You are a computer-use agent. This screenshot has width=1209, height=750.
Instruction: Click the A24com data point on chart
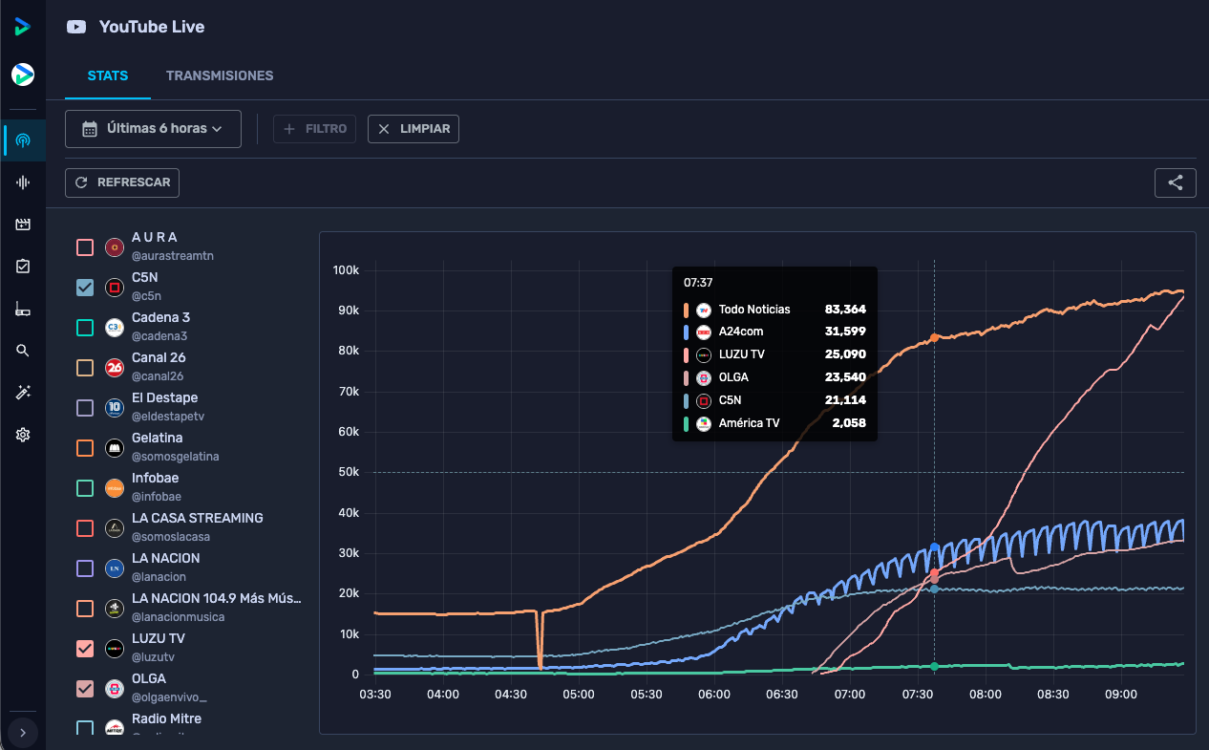(934, 547)
